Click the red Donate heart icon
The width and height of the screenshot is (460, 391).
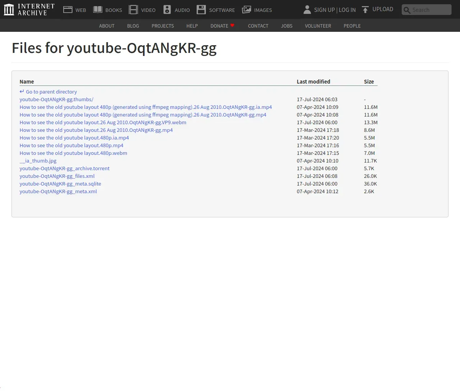click(232, 25)
